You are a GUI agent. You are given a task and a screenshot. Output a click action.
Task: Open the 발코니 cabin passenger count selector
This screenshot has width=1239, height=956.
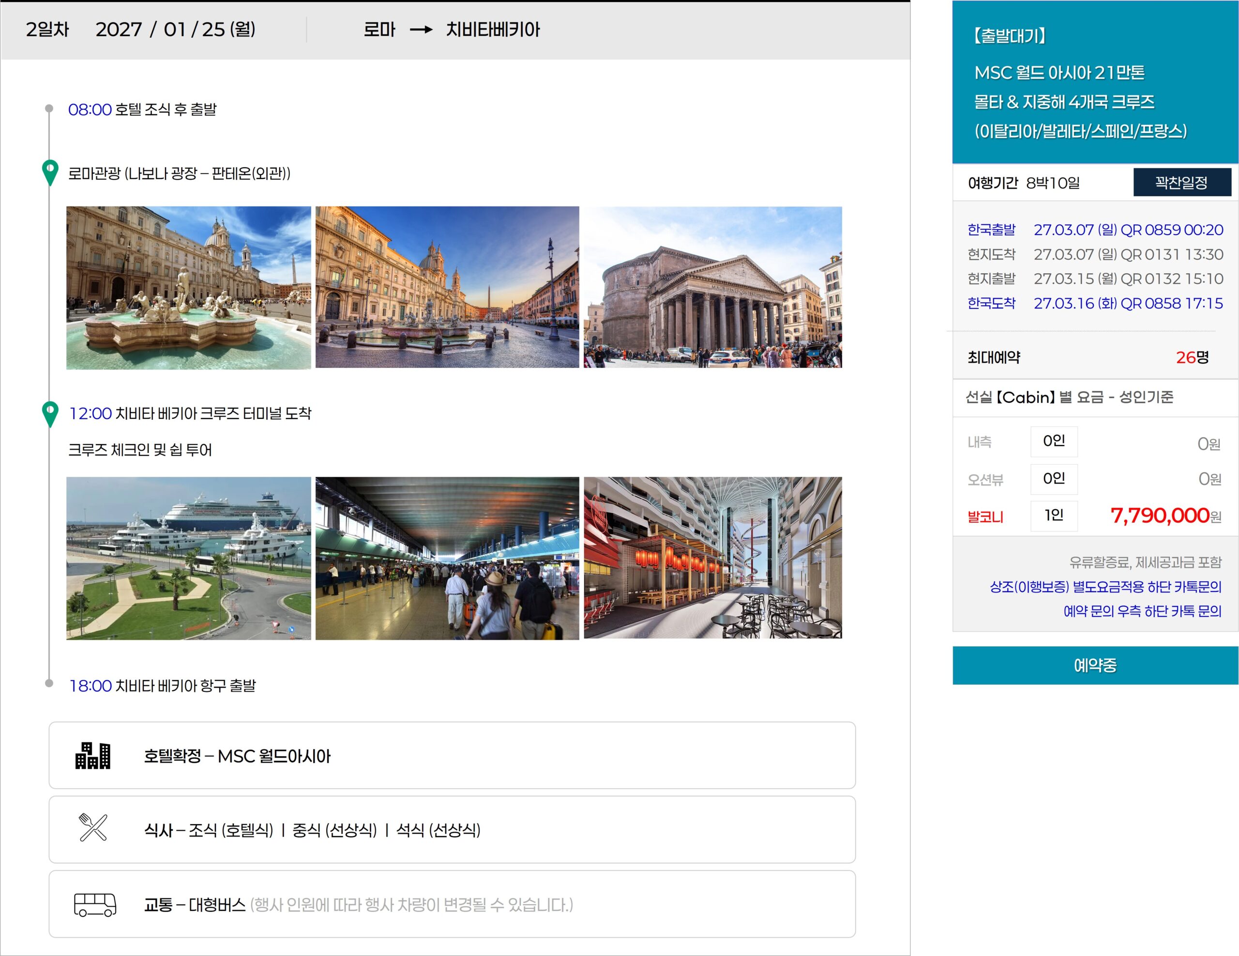tap(1054, 515)
